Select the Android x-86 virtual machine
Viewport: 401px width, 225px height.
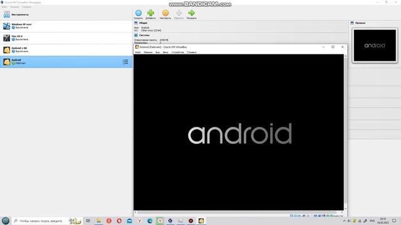click(x=66, y=50)
